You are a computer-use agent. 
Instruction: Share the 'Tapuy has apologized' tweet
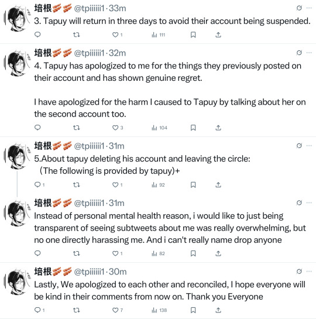pyautogui.click(x=218, y=128)
